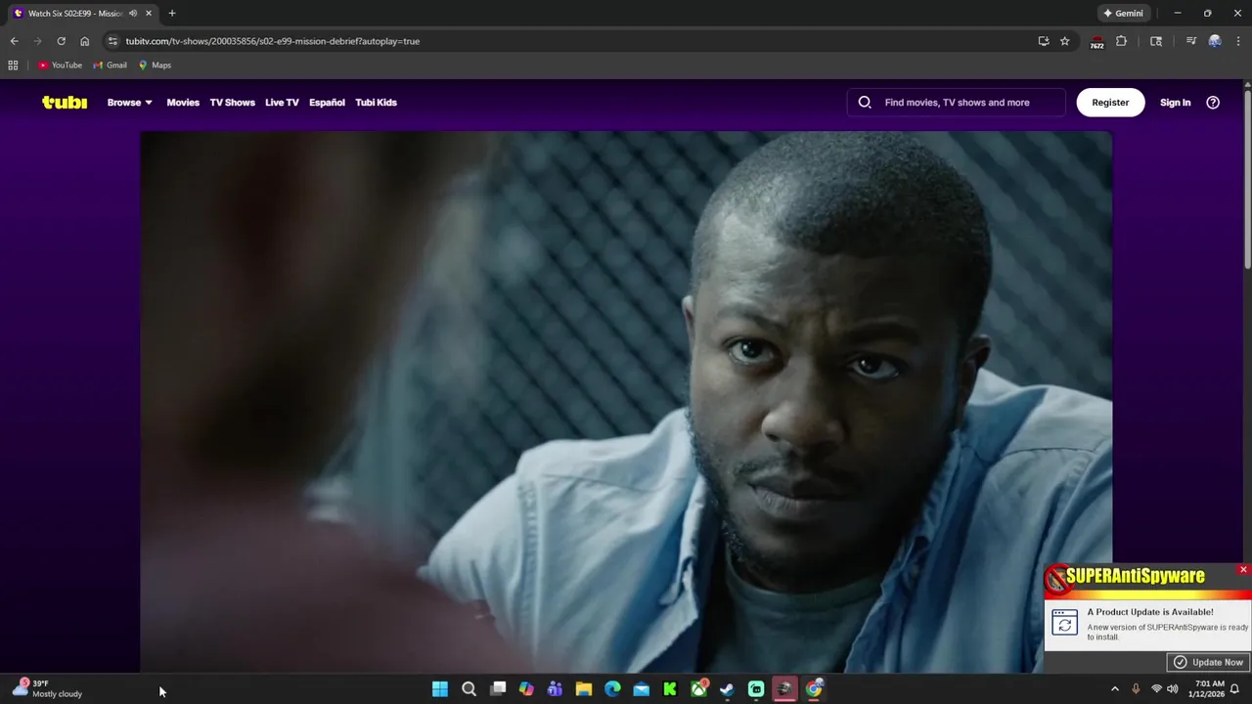
Task: Open a new browser tab
Action: (x=172, y=14)
